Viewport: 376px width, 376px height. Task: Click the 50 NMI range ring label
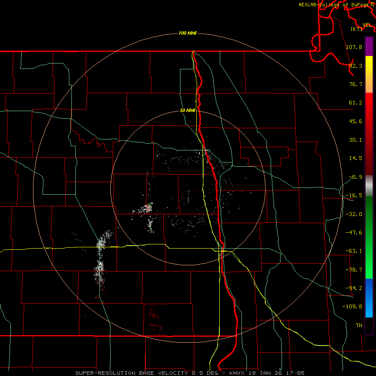[x=188, y=111]
